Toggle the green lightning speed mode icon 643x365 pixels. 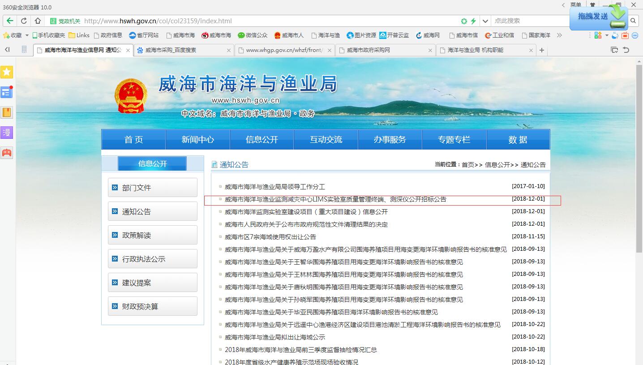tap(473, 21)
